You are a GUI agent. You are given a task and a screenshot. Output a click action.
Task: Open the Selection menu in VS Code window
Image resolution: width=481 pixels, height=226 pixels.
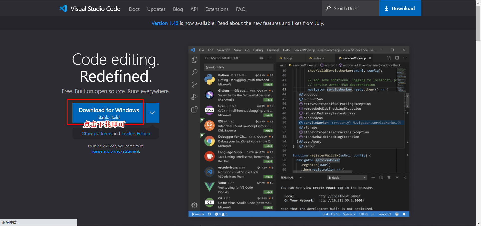click(224, 50)
